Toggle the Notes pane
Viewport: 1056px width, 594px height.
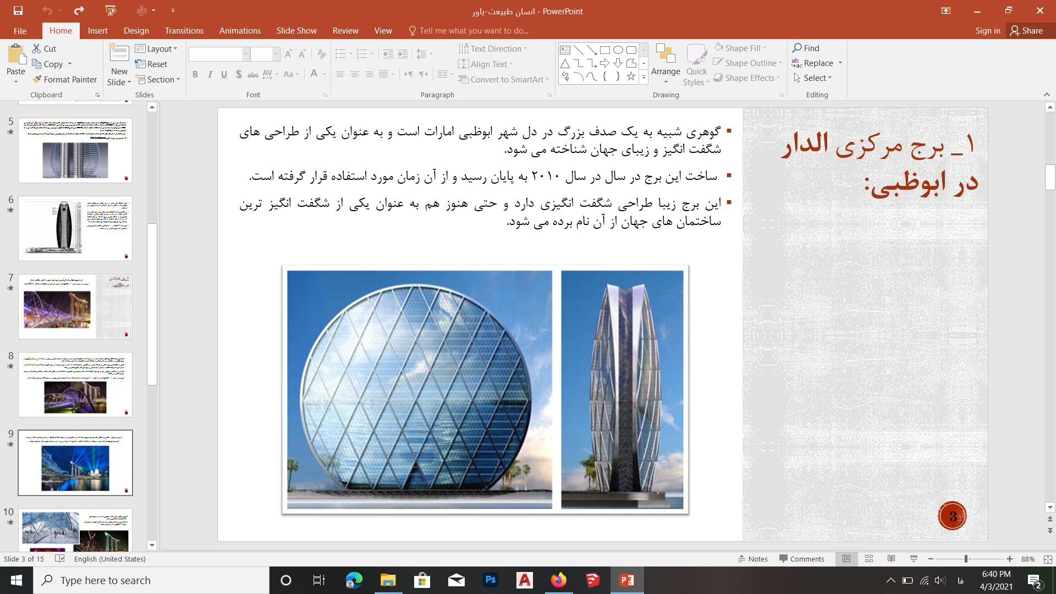point(752,559)
